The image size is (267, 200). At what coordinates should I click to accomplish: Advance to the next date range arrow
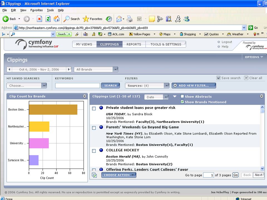[69, 69]
